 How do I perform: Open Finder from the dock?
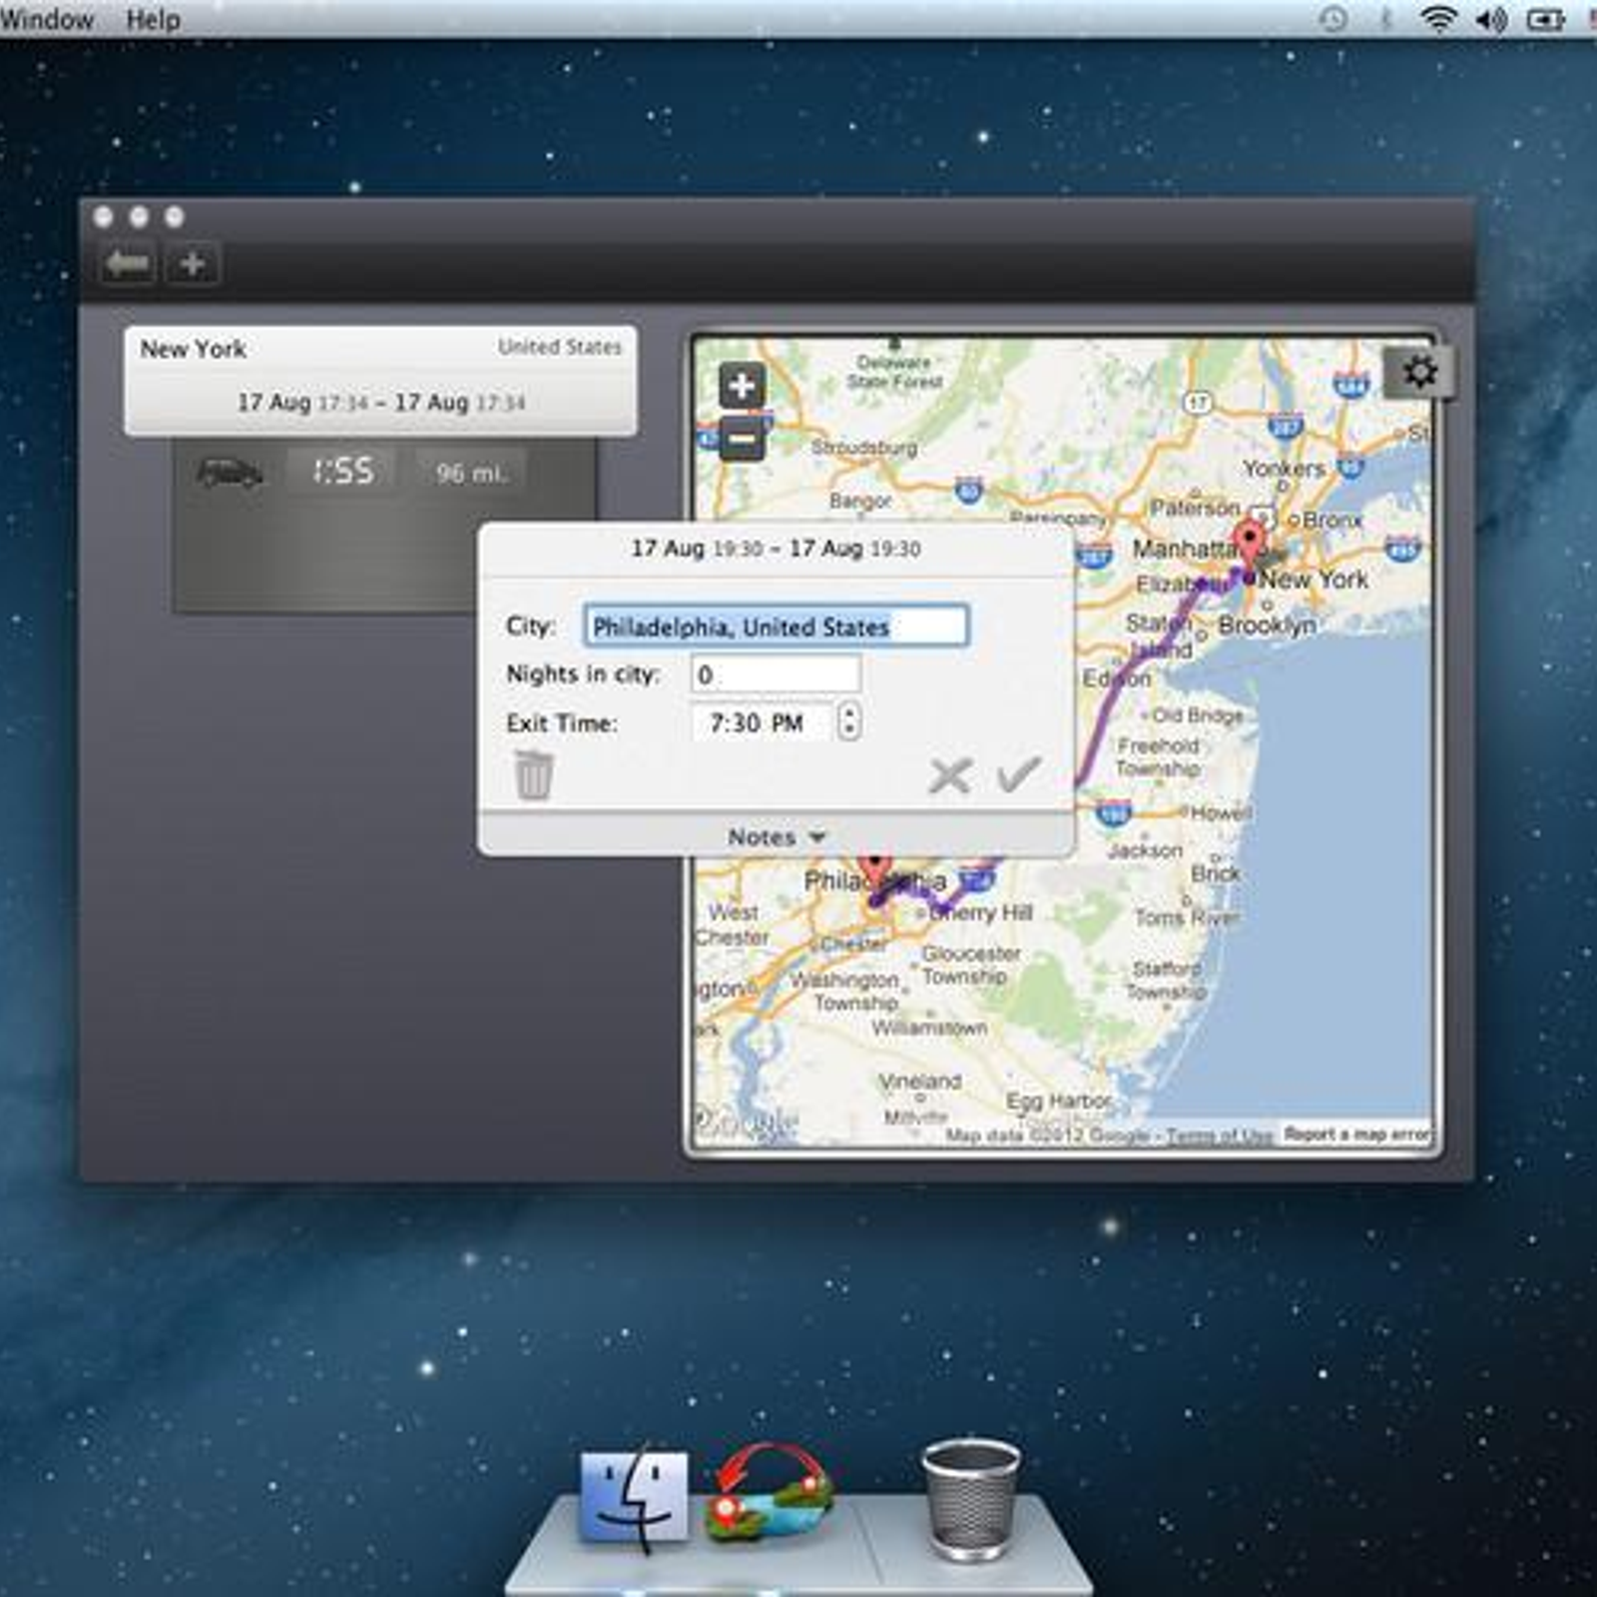click(635, 1496)
